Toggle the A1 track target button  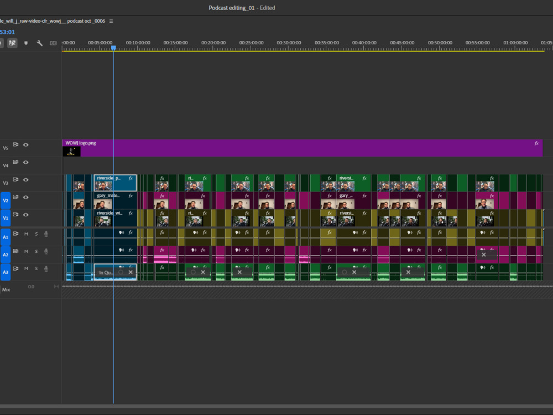click(6, 237)
